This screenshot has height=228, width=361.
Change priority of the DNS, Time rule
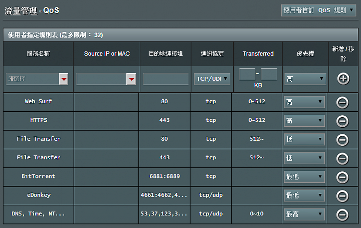(x=304, y=214)
